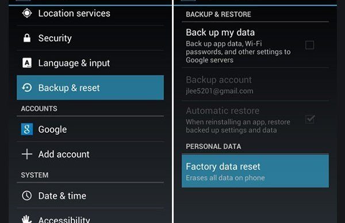Open Date & time settings
345x223 pixels.
point(90,195)
